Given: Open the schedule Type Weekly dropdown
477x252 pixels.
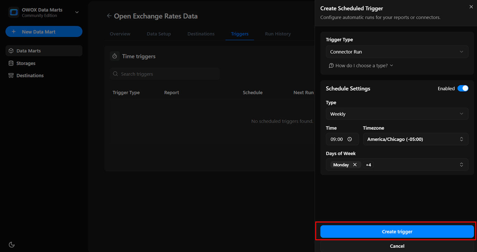Looking at the screenshot, I should tap(397, 114).
